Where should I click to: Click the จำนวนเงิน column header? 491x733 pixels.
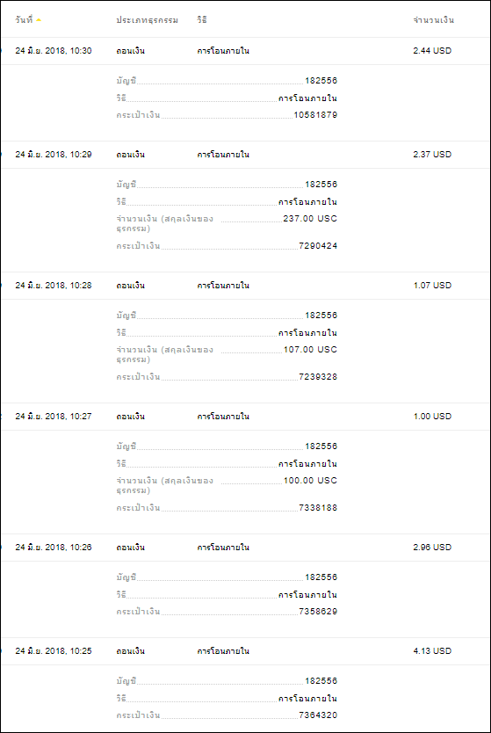(434, 20)
